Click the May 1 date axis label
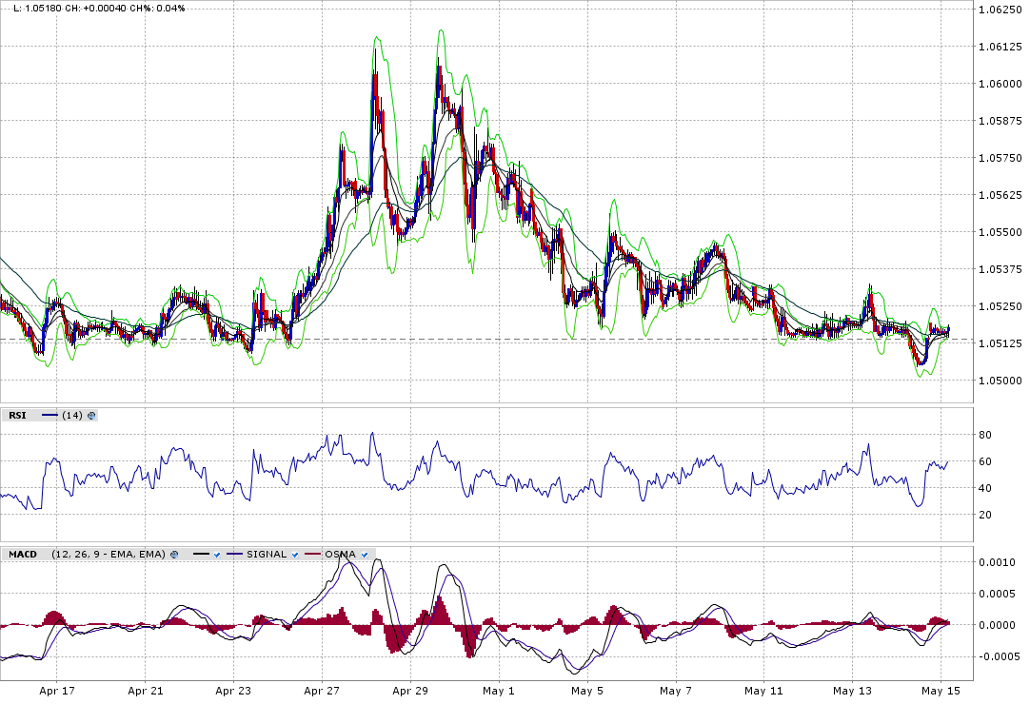The height and width of the screenshot is (704, 1030). pos(499,691)
